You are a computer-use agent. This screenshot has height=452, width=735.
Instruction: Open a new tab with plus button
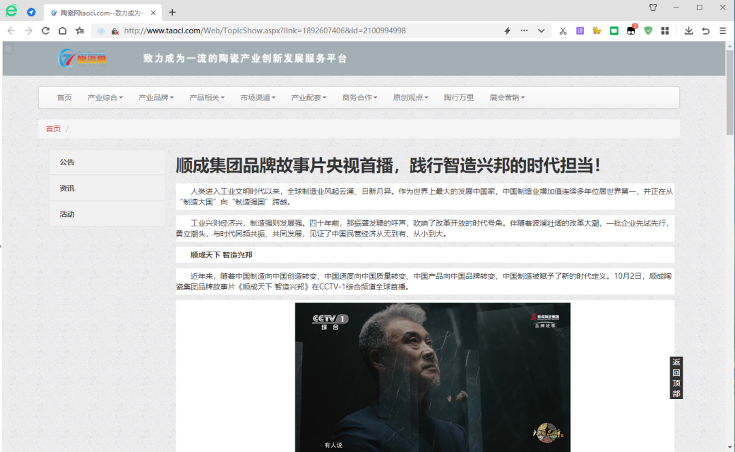(x=172, y=12)
